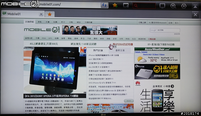
Task: Click the 'more' button under hot discussions
Action: tap(129, 101)
